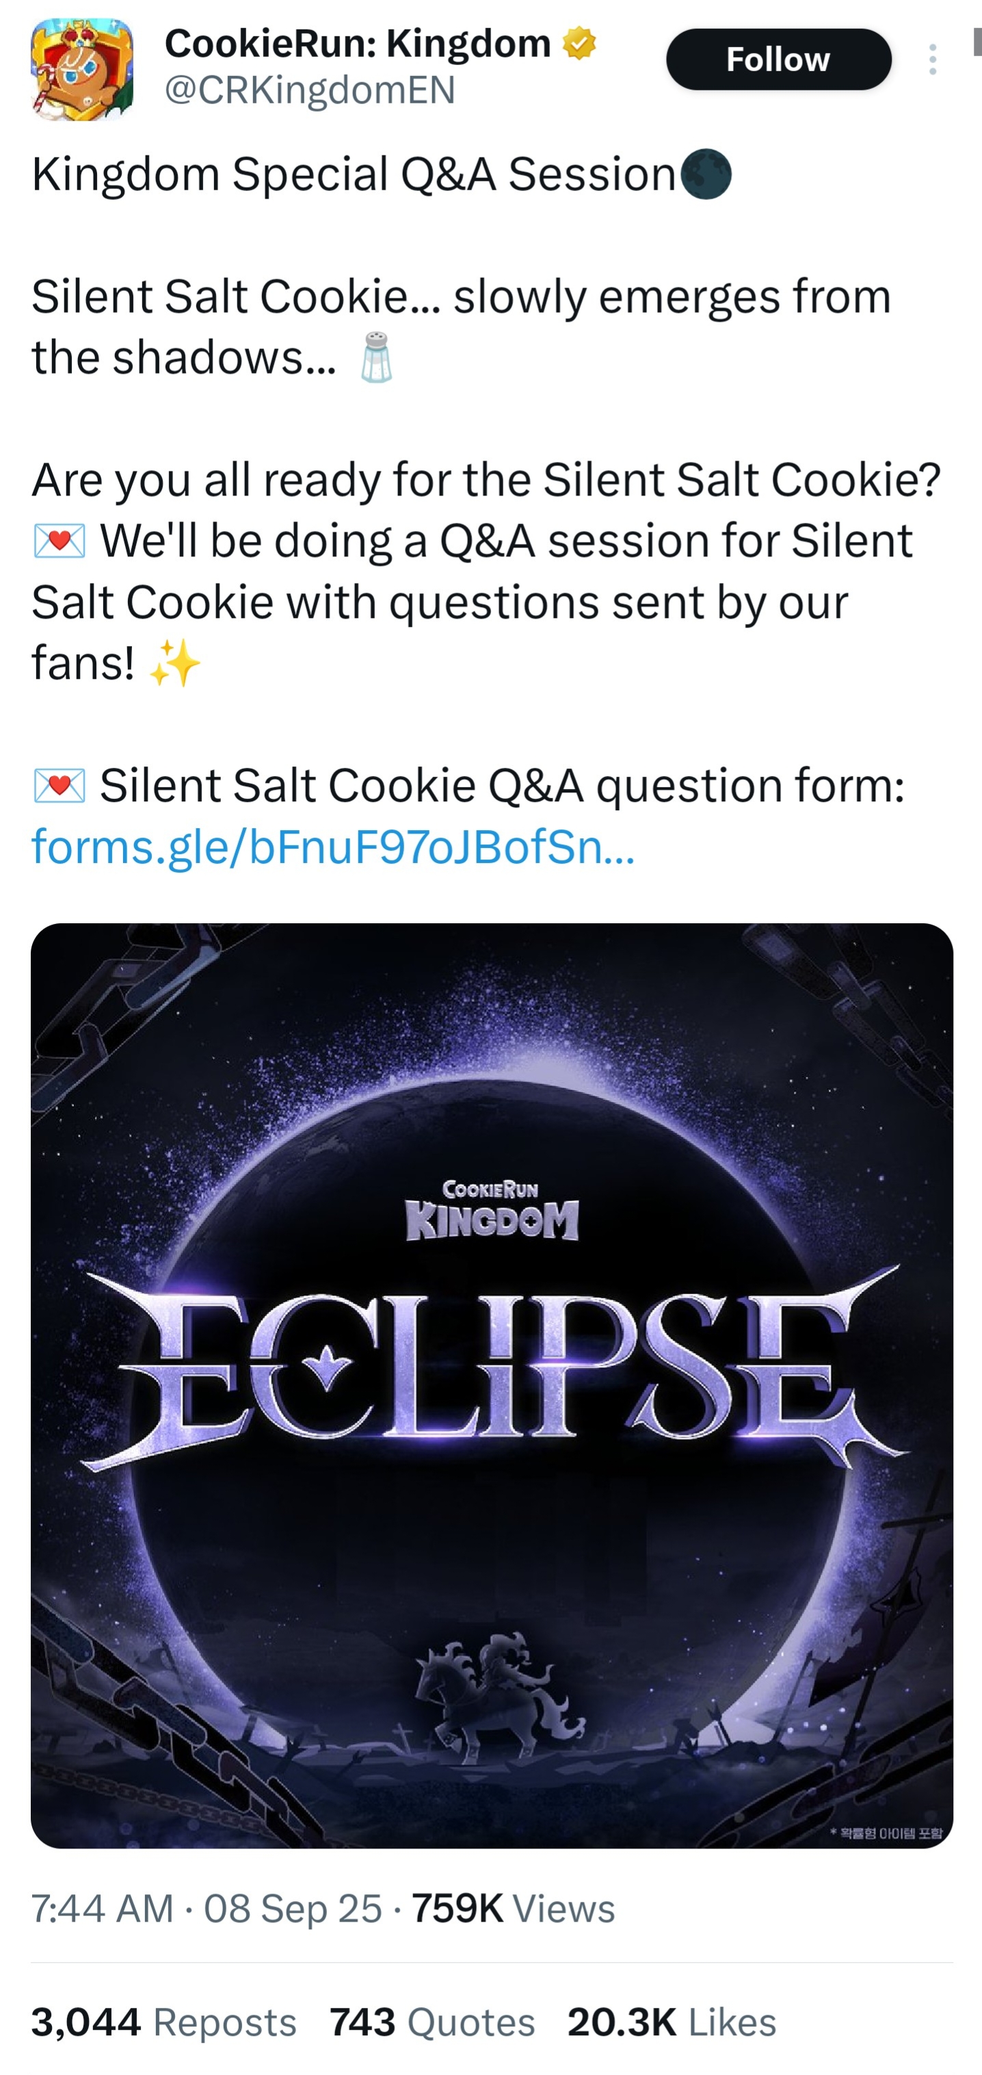Expand the Eclipse promotional image
The height and width of the screenshot is (2075, 982).
coord(491,1385)
